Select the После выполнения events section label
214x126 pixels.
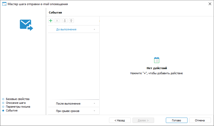pos(68,104)
